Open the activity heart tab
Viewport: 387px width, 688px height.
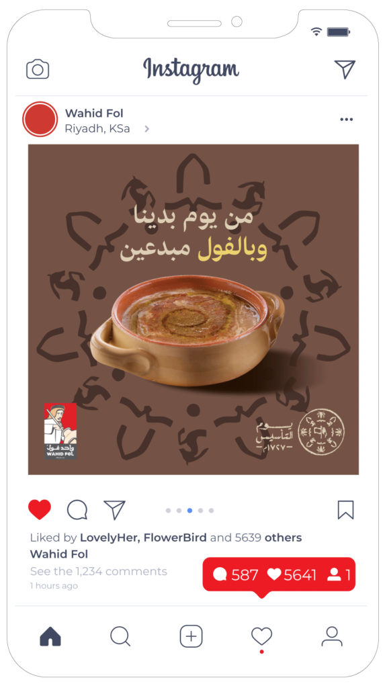261,636
